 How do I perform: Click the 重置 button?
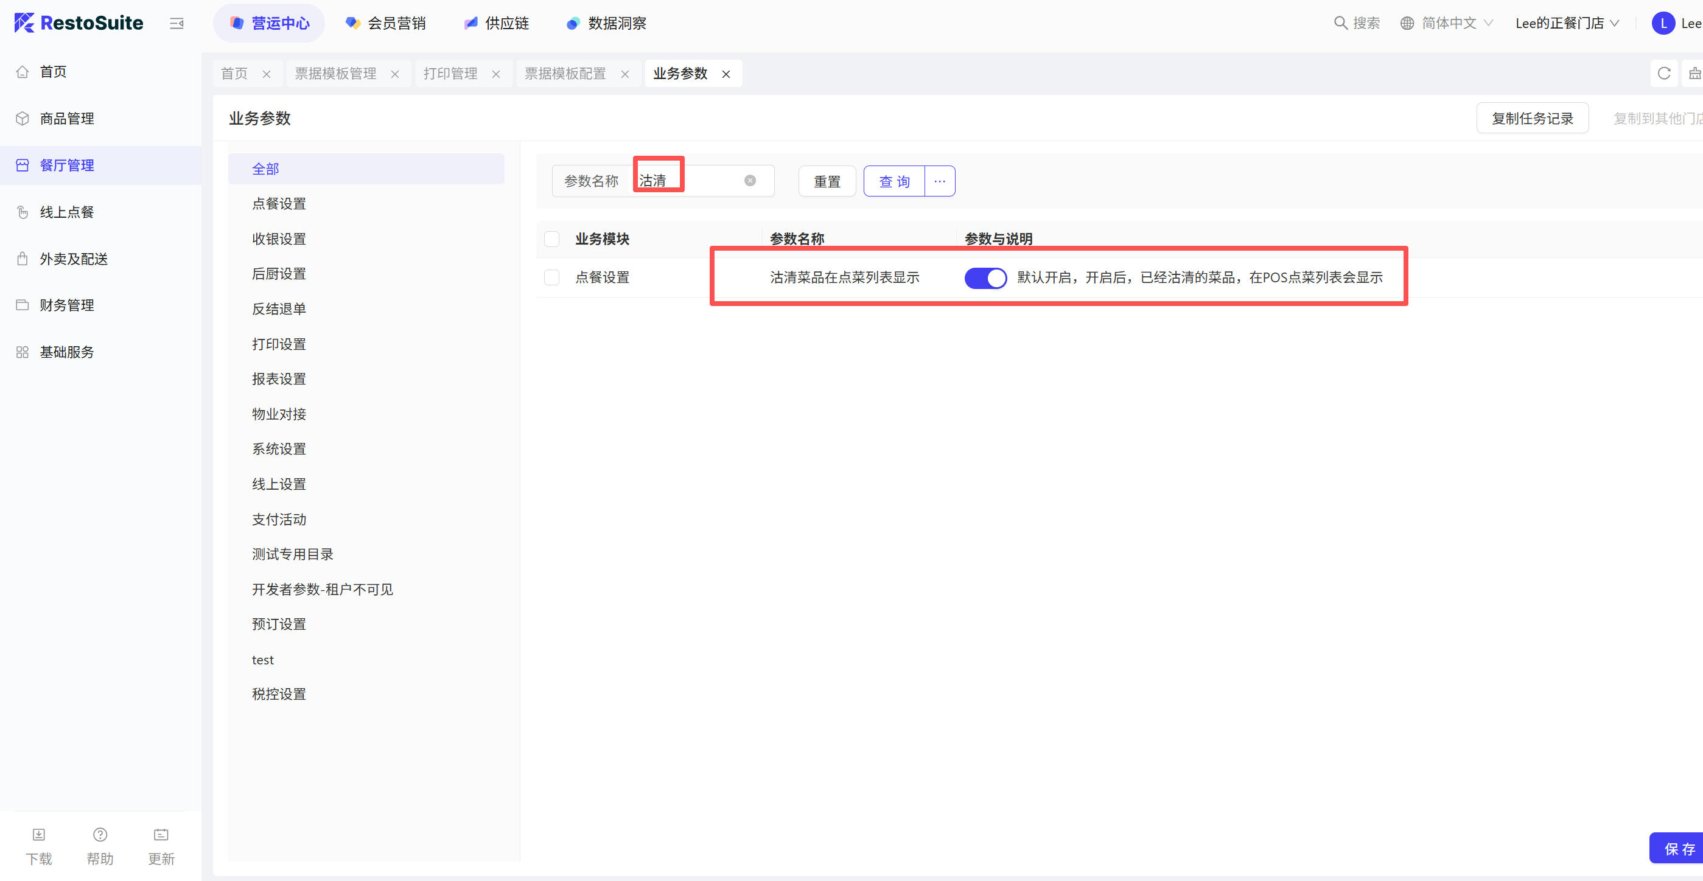click(x=827, y=181)
